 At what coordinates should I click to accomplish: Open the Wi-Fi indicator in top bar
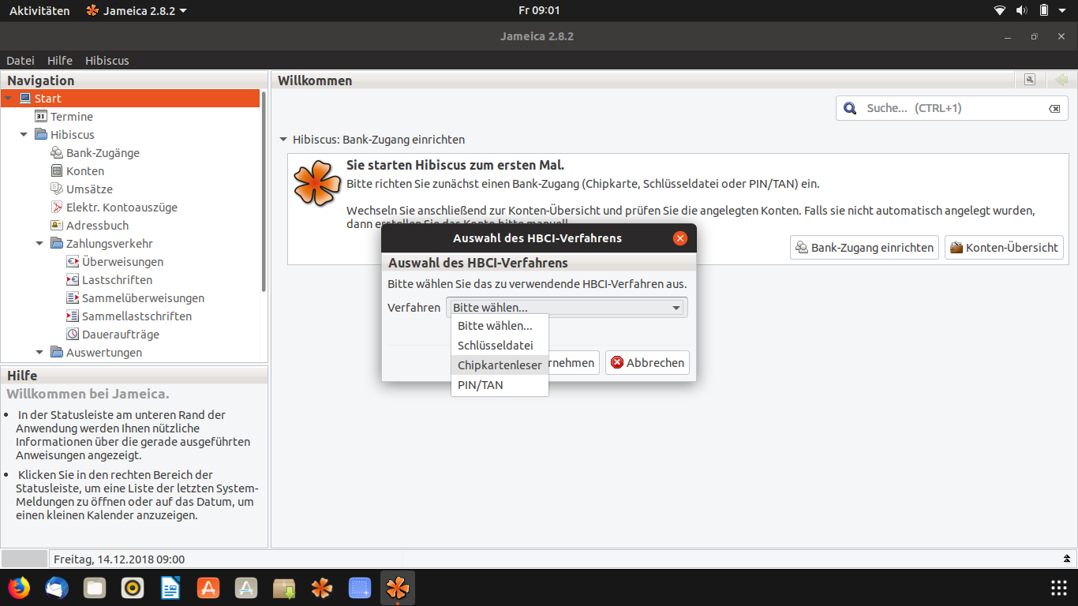(x=1000, y=10)
